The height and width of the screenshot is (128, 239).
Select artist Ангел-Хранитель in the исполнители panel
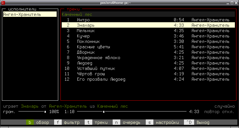(30, 14)
